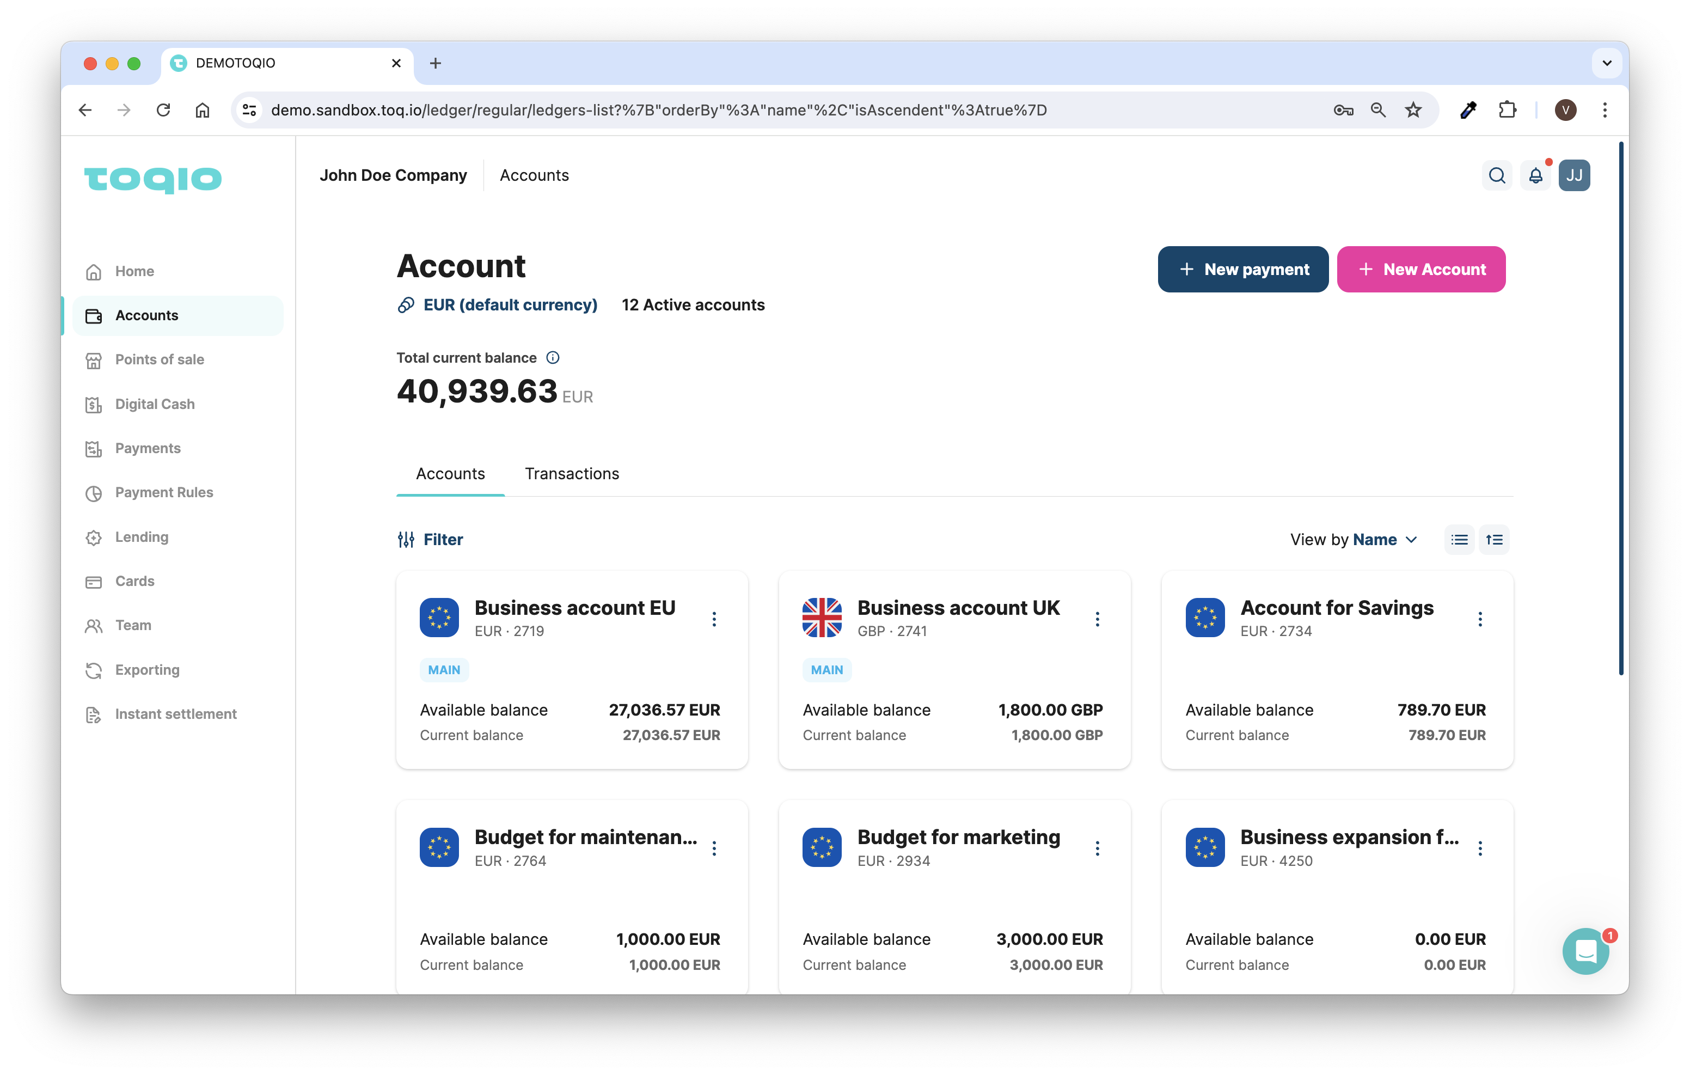Screen dimensions: 1690x1075
Task: Reload the page in browser
Action: [x=163, y=110]
